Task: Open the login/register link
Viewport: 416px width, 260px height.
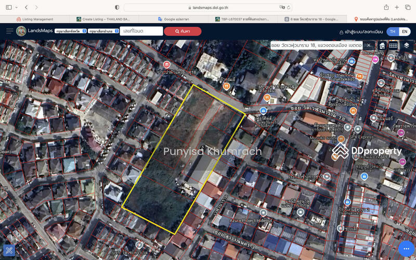Action: tap(361, 32)
